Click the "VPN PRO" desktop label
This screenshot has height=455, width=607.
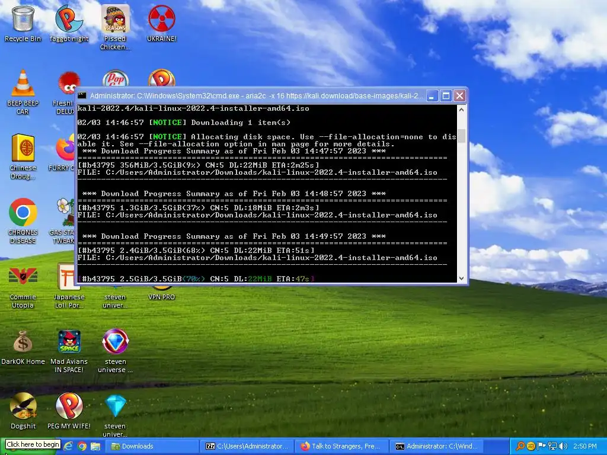pyautogui.click(x=161, y=297)
